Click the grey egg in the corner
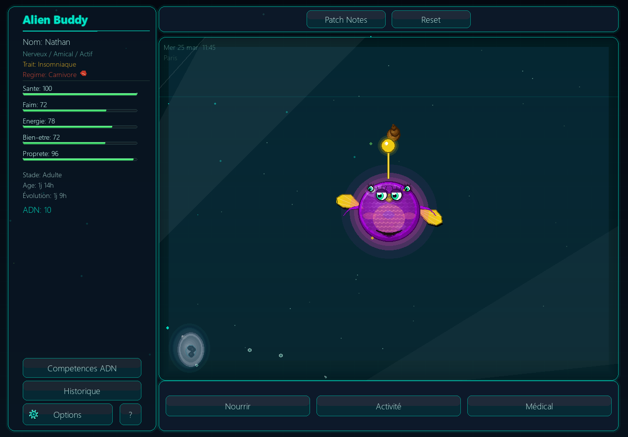 tap(191, 350)
